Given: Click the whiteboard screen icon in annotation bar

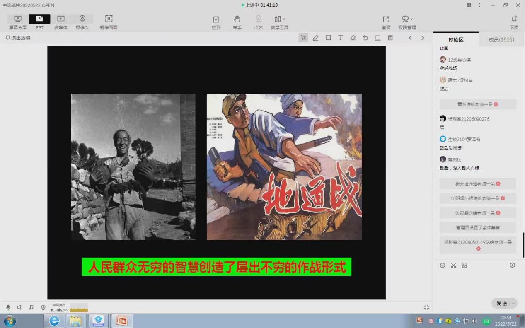Looking at the screenshot, I should point(378,38).
